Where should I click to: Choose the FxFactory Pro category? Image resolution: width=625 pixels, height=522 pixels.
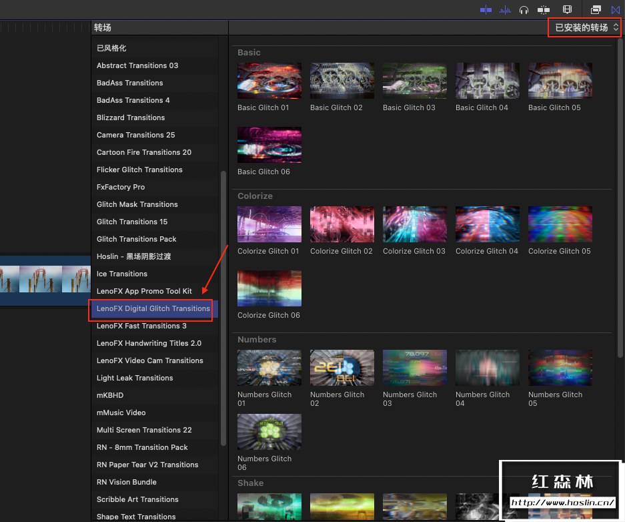point(120,187)
